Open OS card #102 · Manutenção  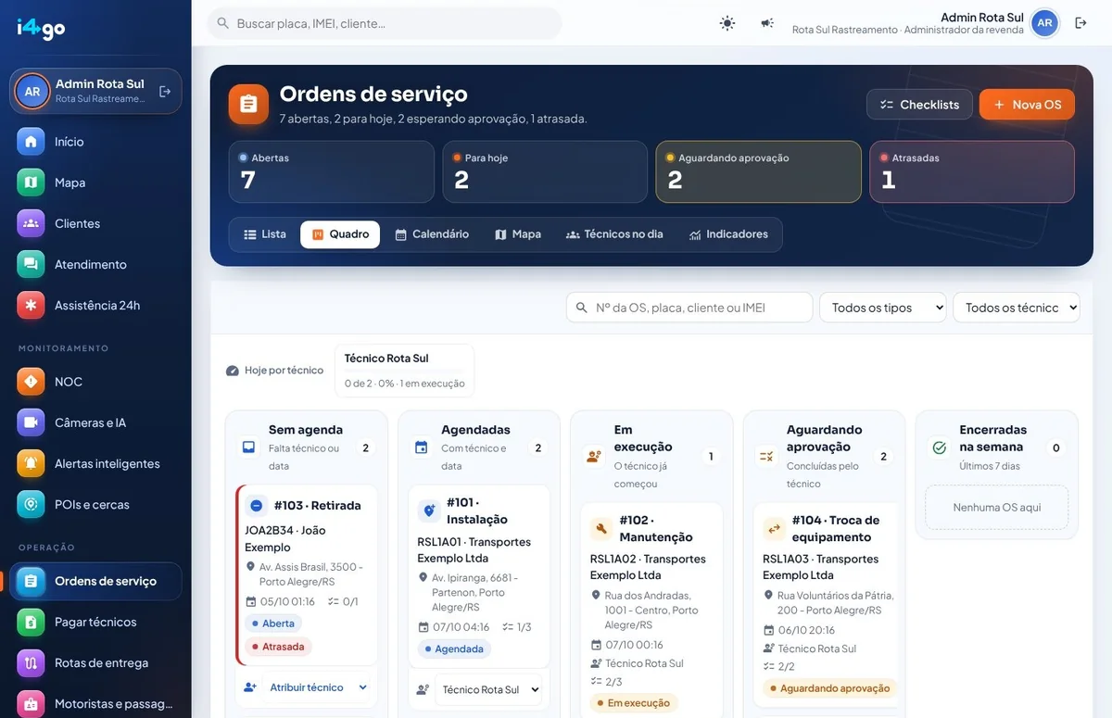tap(651, 610)
